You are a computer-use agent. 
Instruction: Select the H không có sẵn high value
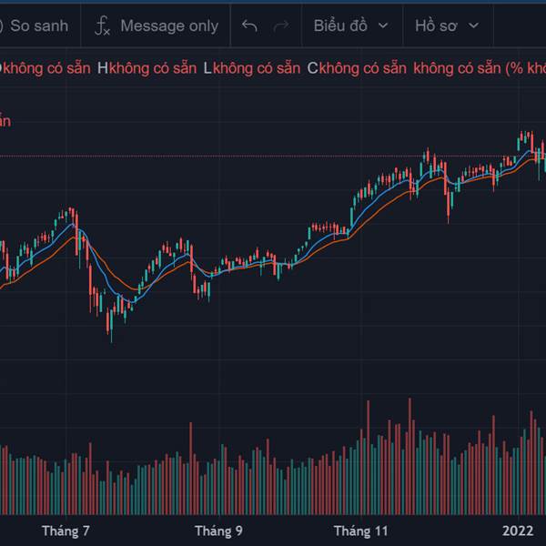[147, 68]
